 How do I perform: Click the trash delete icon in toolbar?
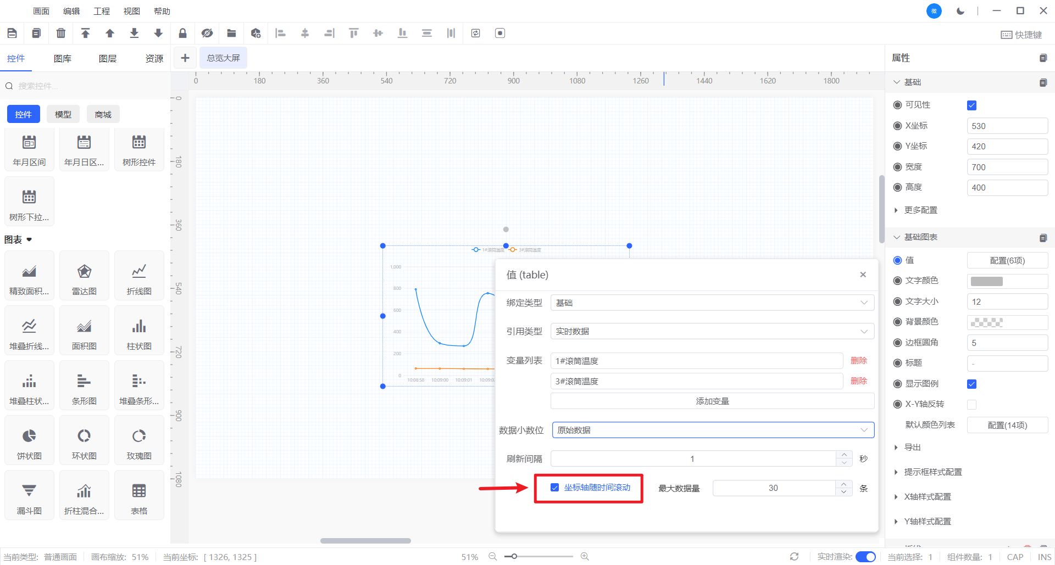[x=61, y=33]
